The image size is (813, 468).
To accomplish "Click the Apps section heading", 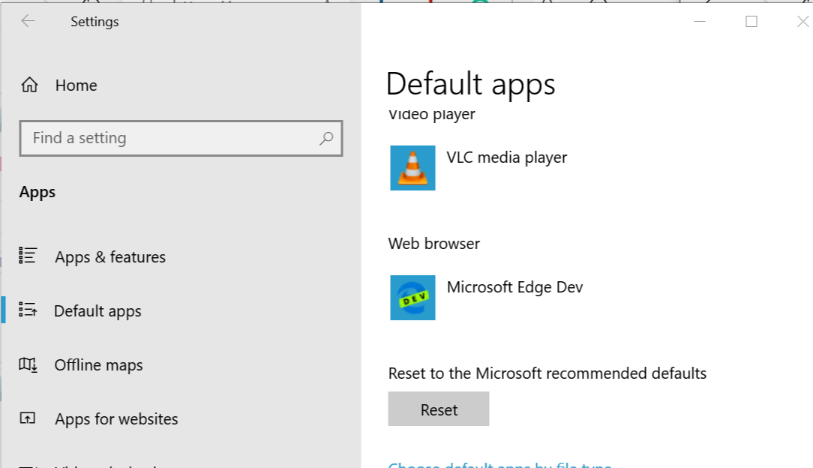I will point(37,192).
